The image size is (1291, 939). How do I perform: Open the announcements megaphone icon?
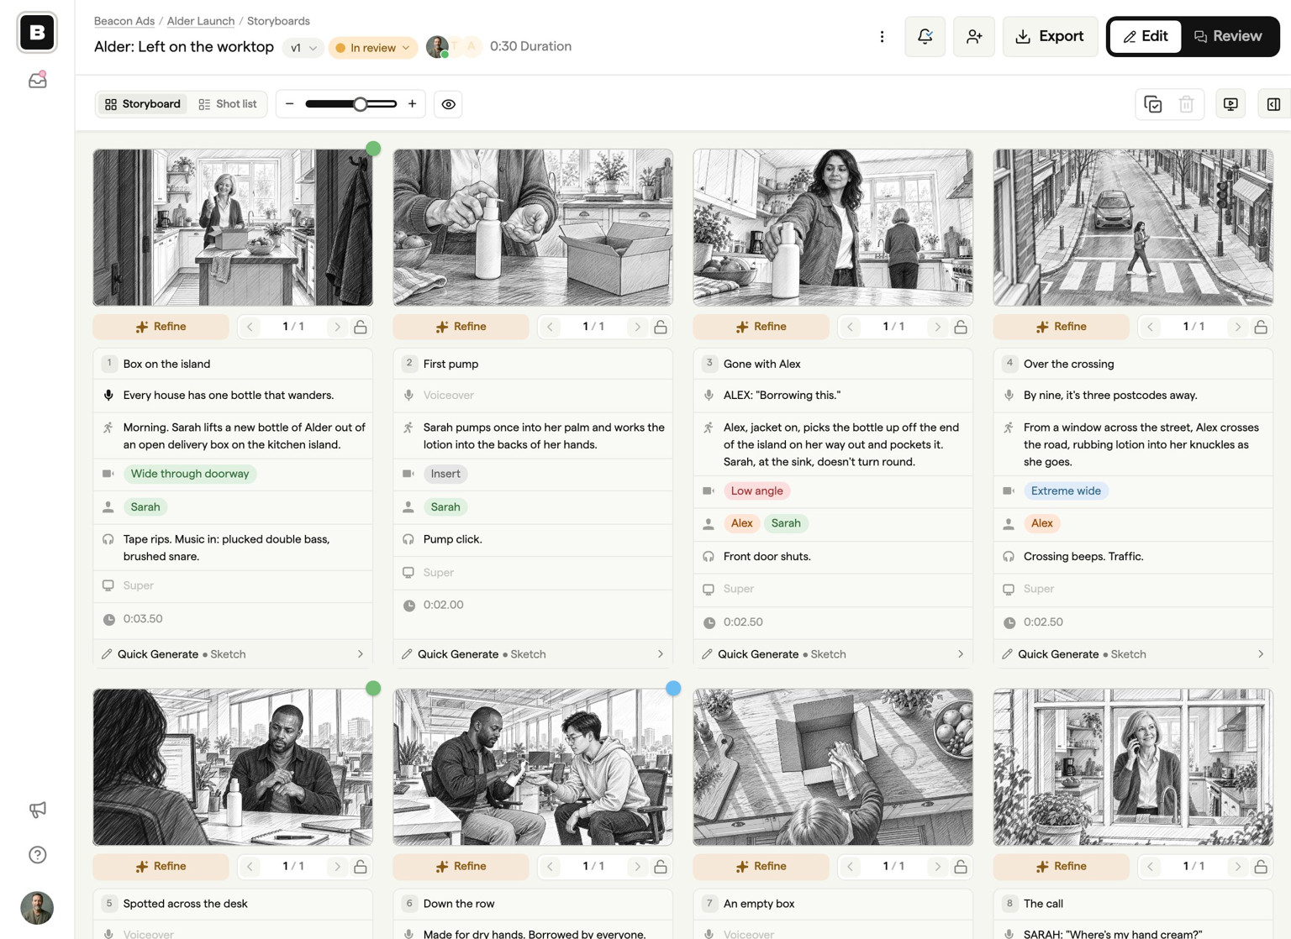[37, 810]
